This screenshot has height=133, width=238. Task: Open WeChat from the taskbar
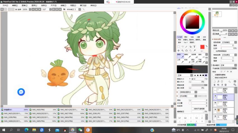click(x=80, y=130)
